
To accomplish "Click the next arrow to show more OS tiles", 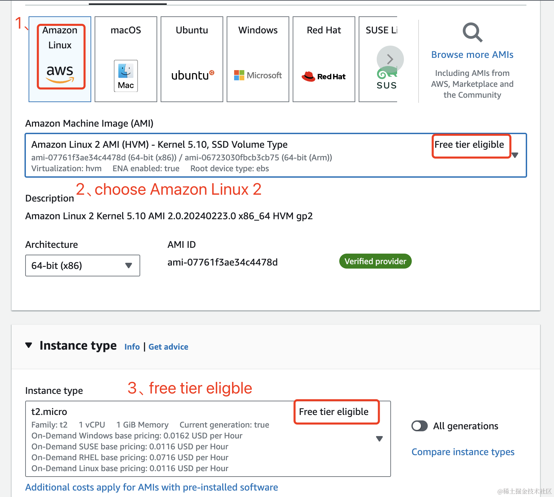I will coord(390,59).
